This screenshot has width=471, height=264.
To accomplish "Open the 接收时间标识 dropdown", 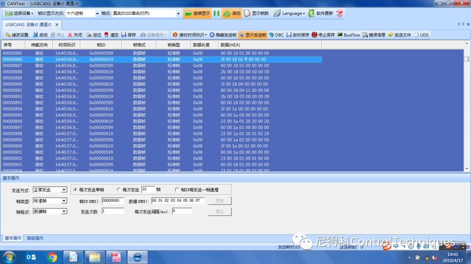I will [190, 35].
